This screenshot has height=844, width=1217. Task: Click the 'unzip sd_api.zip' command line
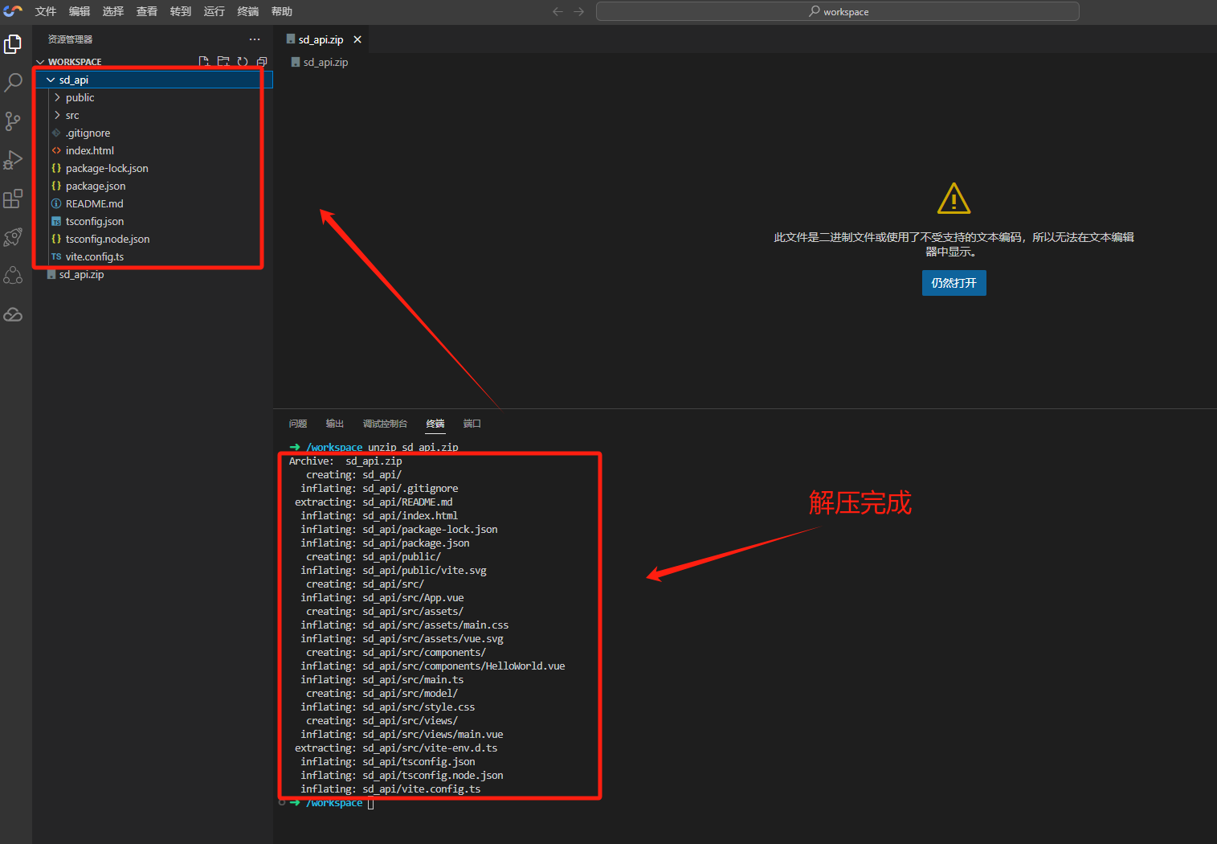pyautogui.click(x=413, y=447)
